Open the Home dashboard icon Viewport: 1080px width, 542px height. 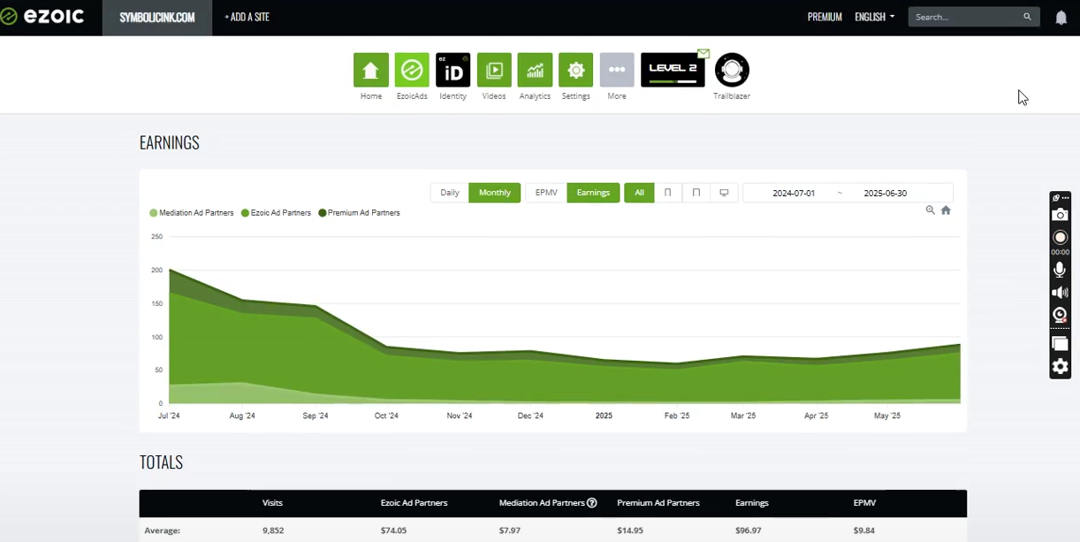pos(370,70)
